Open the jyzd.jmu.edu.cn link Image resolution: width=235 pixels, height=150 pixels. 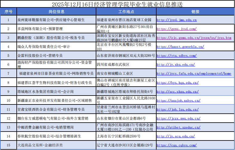[177, 20]
